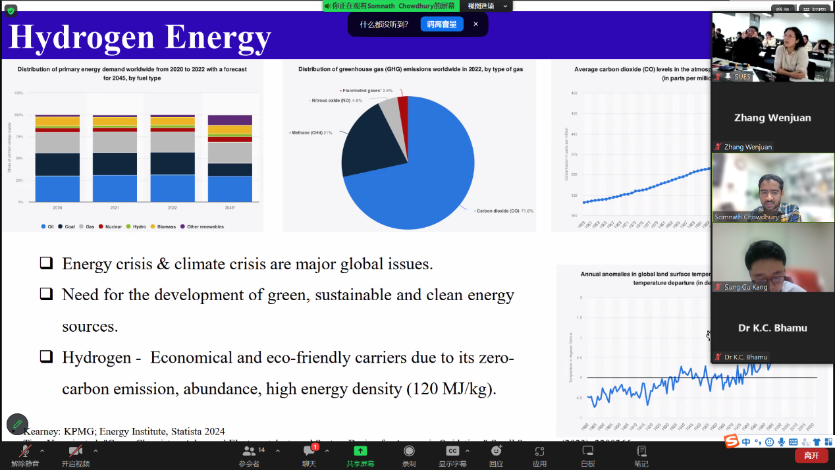
Task: Click the Sogou input method tray icon
Action: 732,442
